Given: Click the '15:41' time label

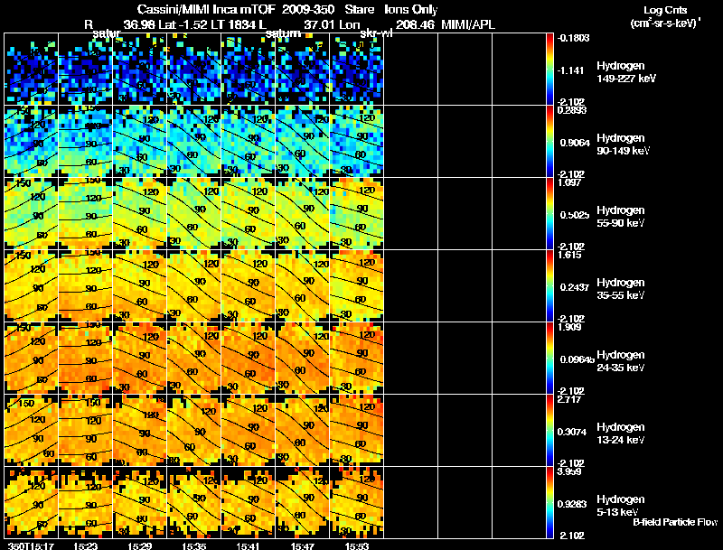Looking at the screenshot, I should 248,545.
